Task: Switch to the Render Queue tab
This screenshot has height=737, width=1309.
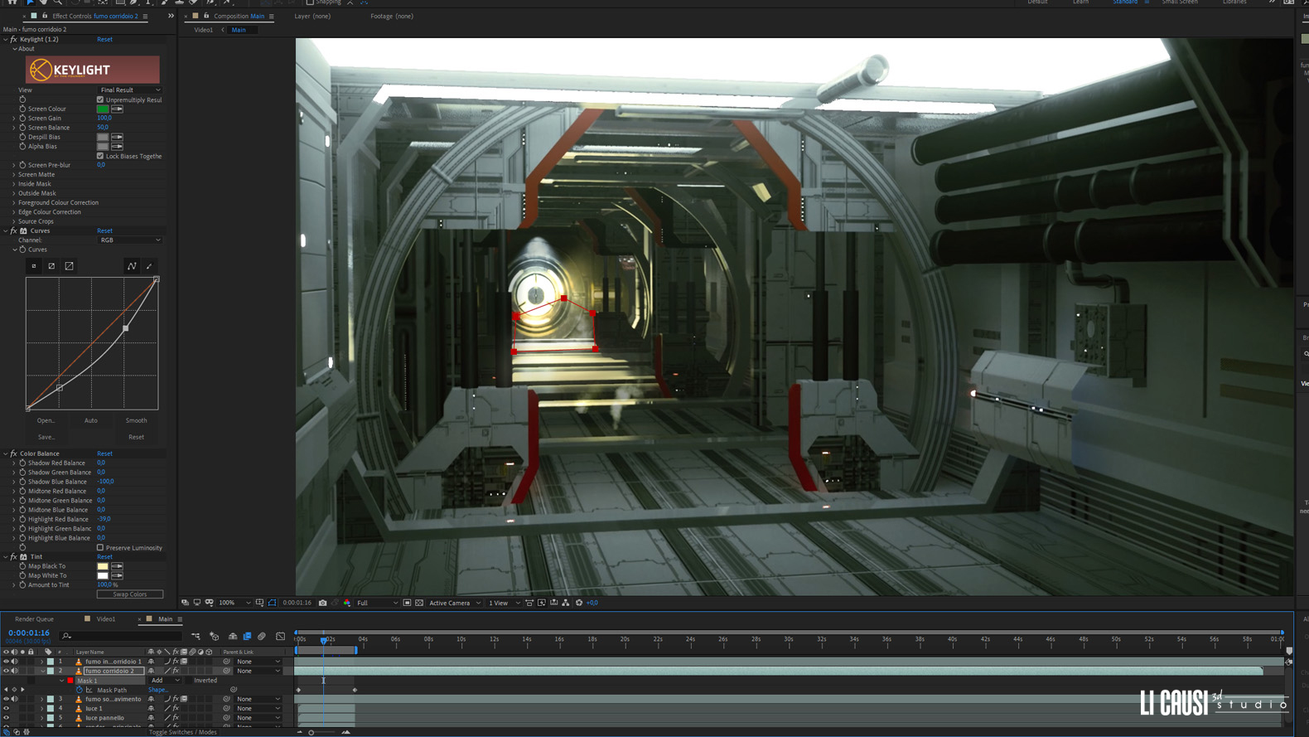Action: click(x=34, y=618)
